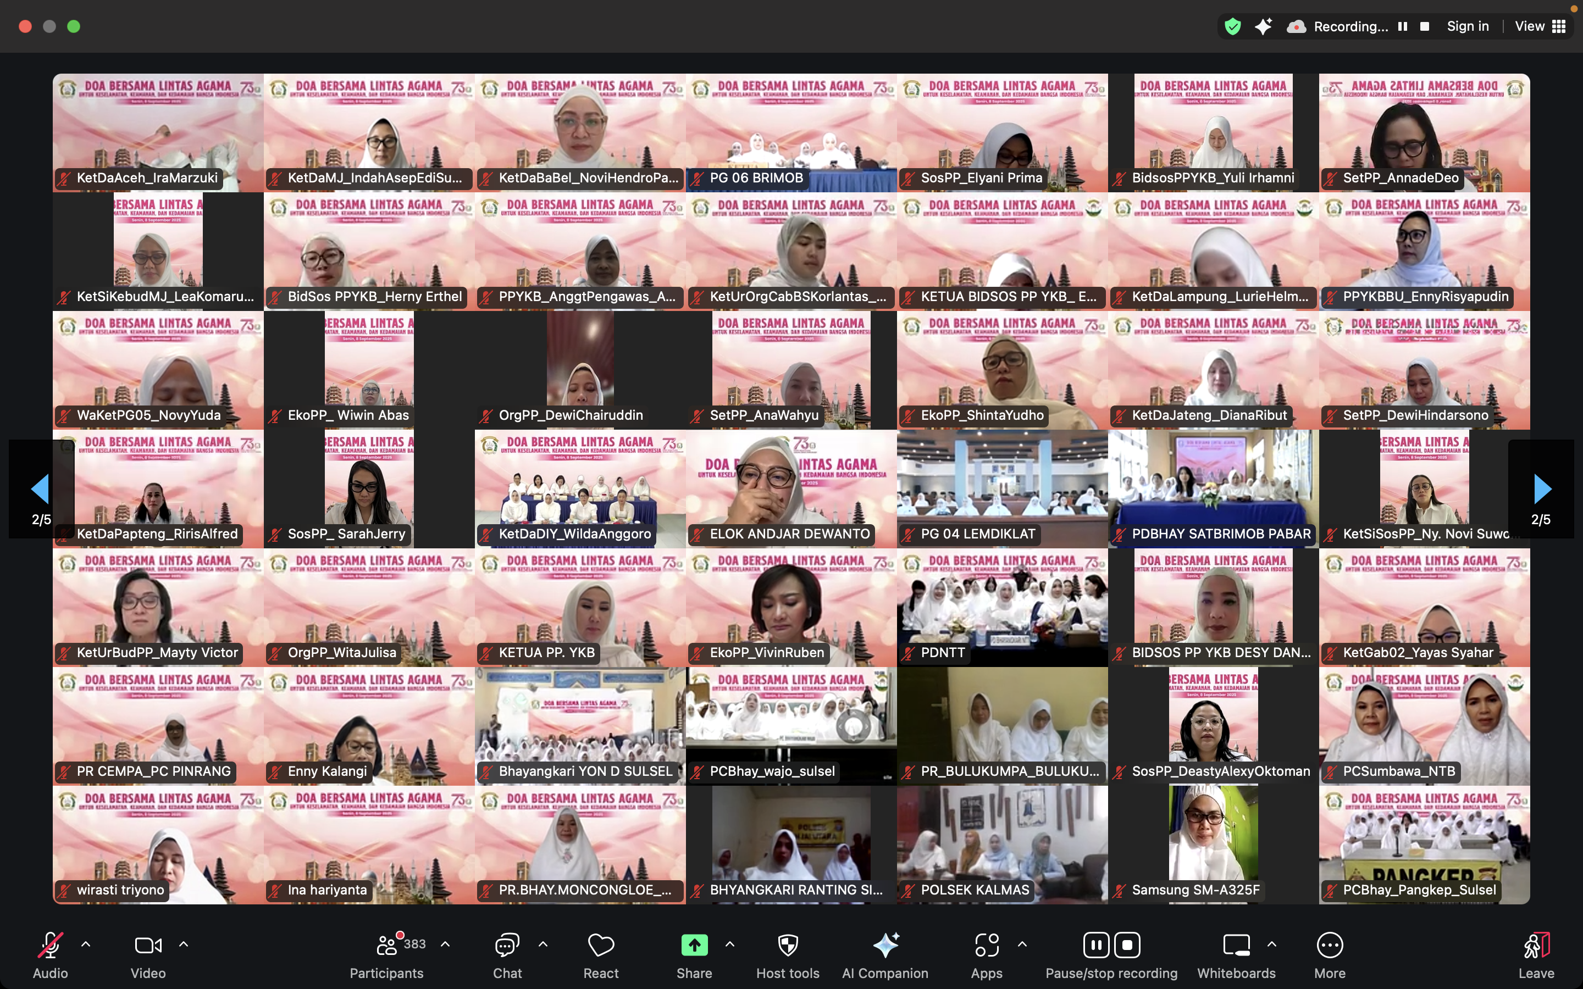Image resolution: width=1583 pixels, height=989 pixels.
Task: Expand audio options arrow
Action: (86, 944)
